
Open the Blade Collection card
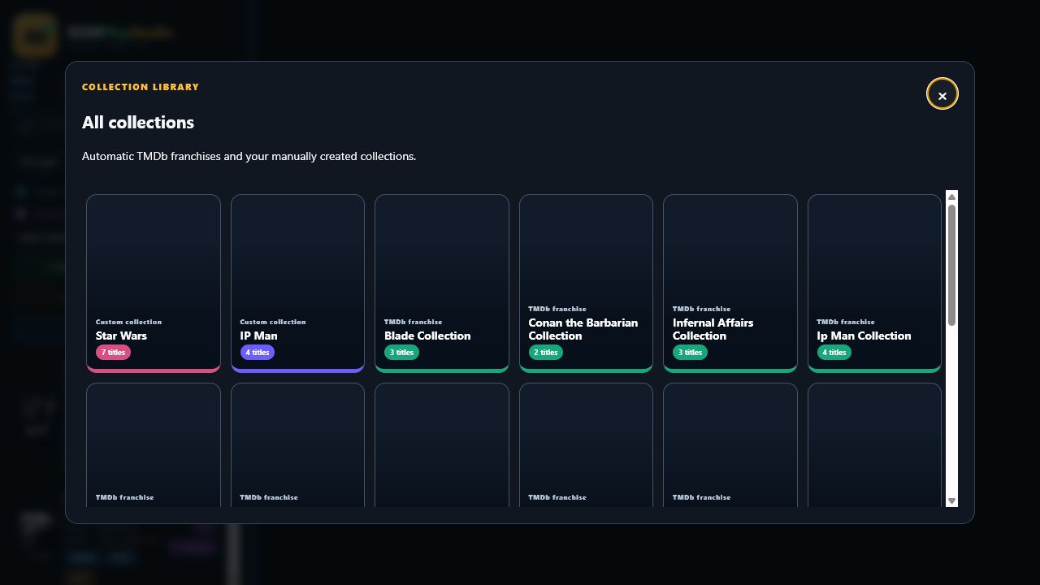point(442,284)
